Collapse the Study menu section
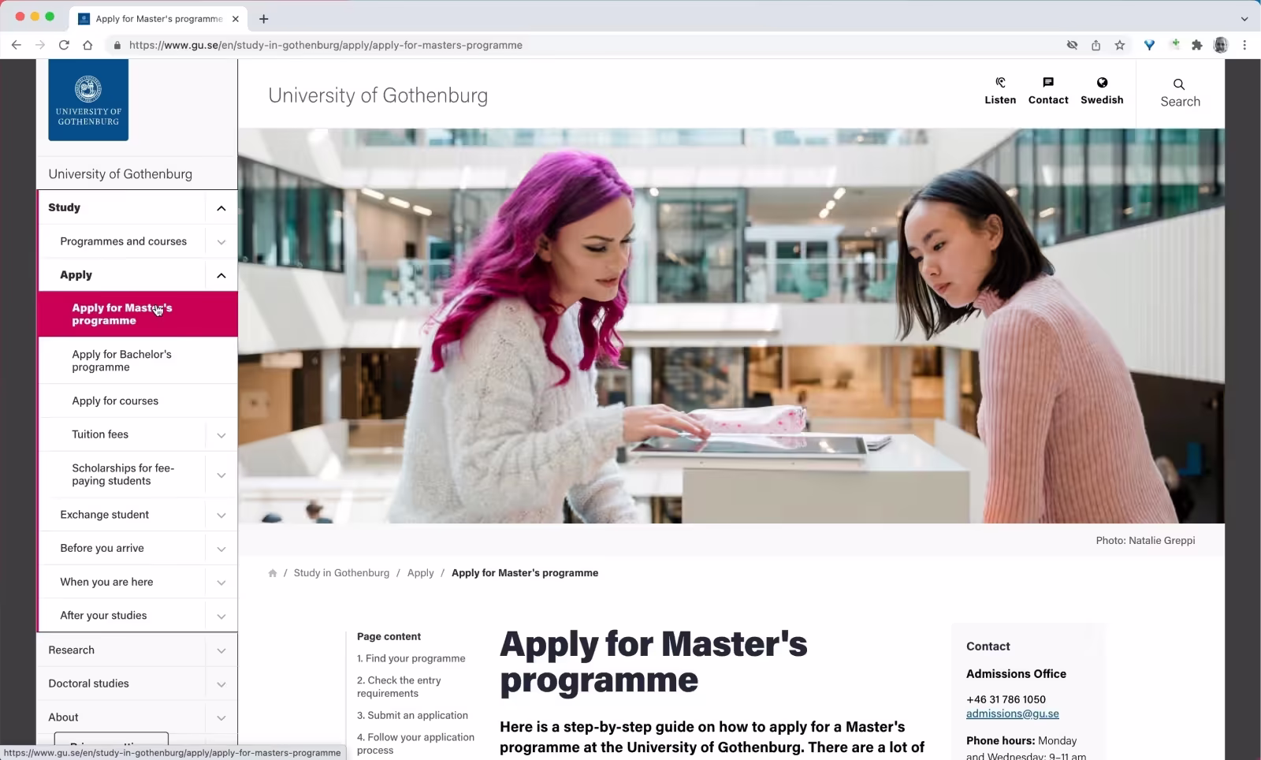Image resolution: width=1261 pixels, height=760 pixels. [221, 208]
